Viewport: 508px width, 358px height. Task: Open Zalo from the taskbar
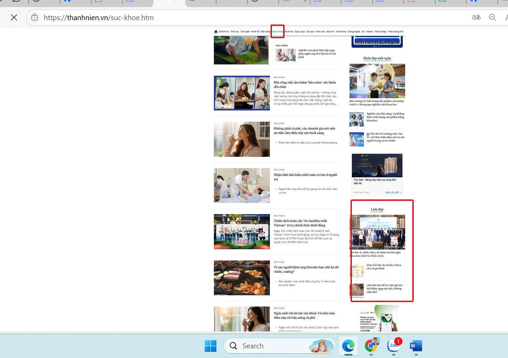tap(394, 345)
